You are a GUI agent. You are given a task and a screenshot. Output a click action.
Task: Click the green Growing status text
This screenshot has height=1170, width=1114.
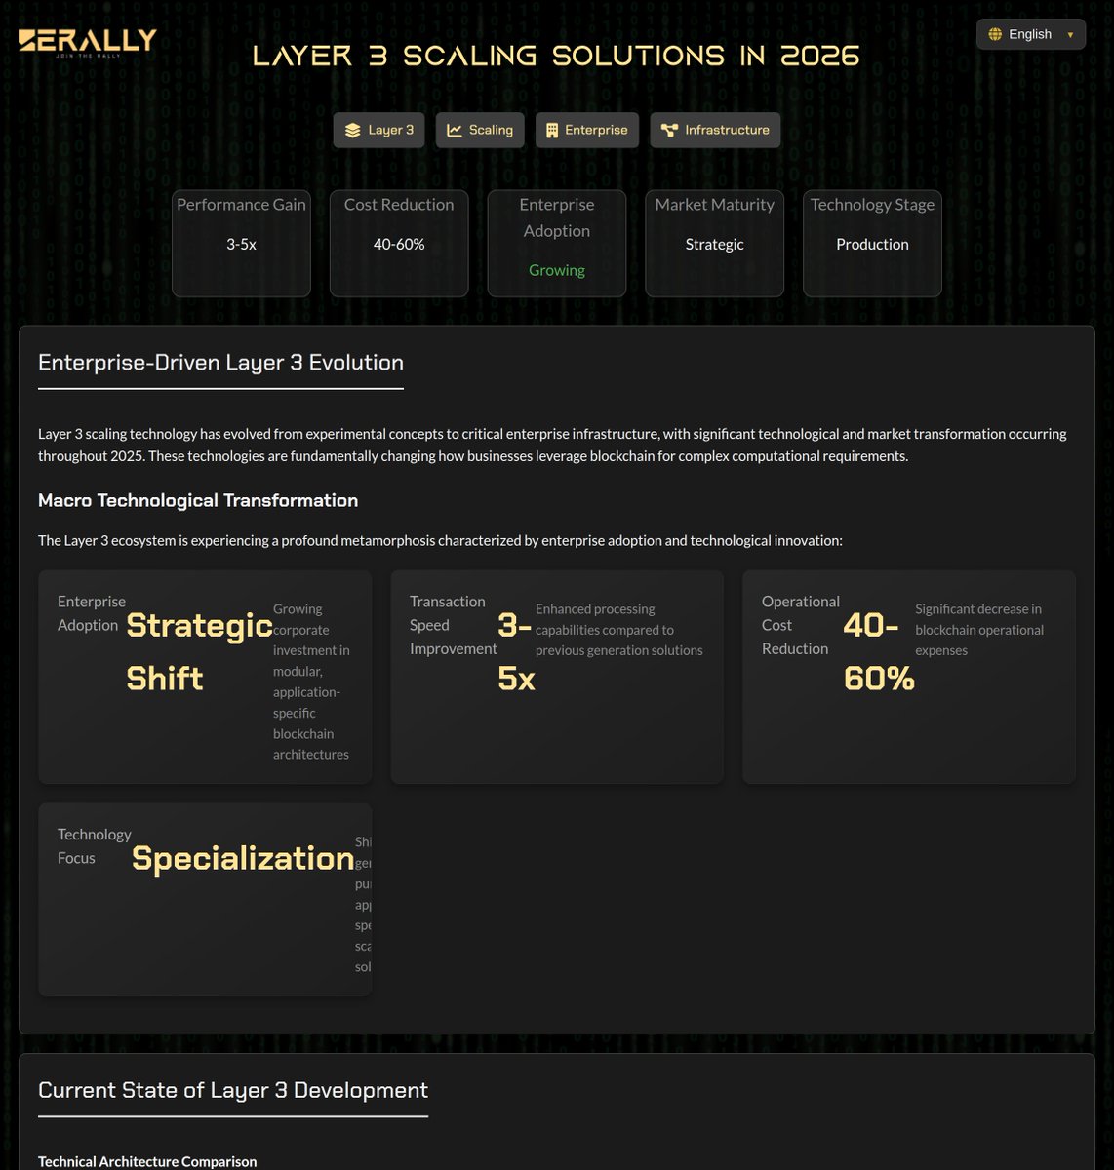pyautogui.click(x=557, y=270)
